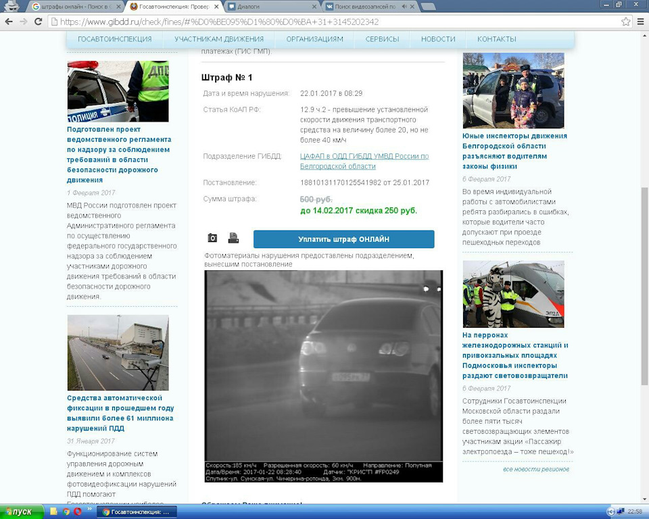Open the КОНТАКТЫ menu
649x519 pixels.
click(x=497, y=39)
